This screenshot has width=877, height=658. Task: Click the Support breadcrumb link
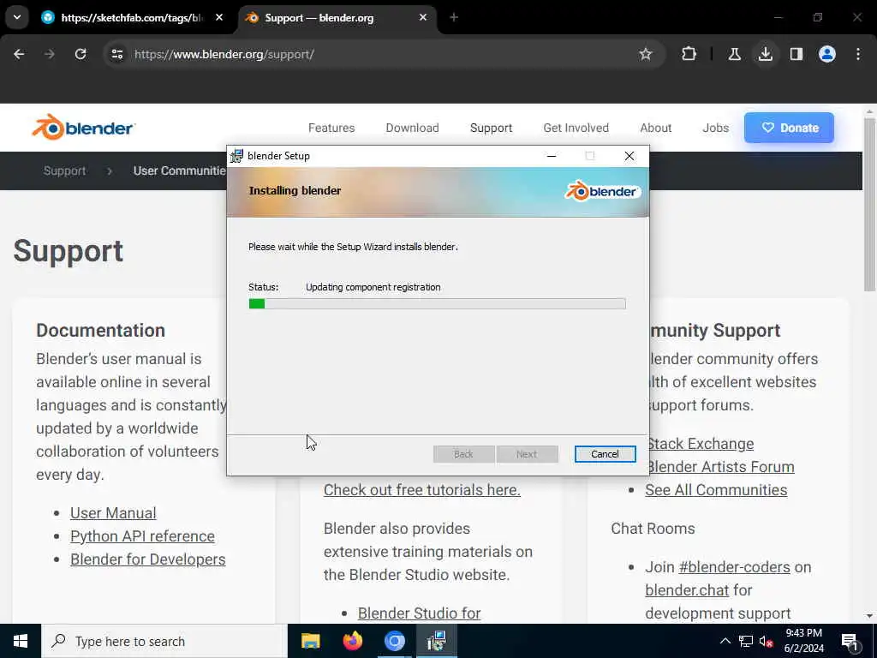pos(64,170)
